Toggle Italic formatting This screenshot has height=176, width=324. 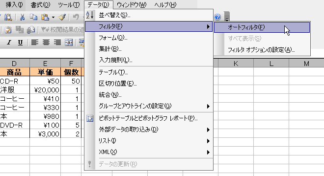pos(9,43)
